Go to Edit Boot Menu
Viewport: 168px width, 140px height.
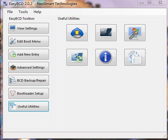[x=29, y=41]
